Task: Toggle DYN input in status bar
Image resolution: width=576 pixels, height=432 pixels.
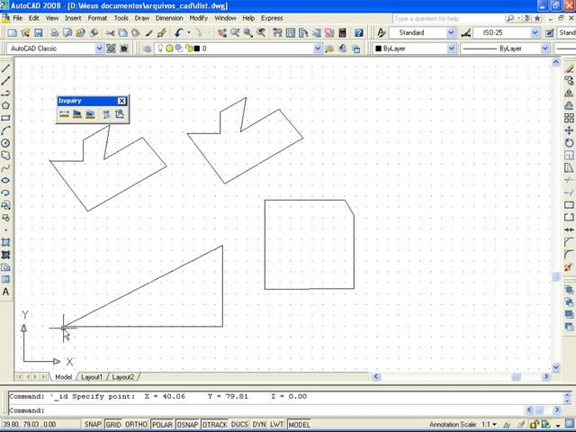Action: click(x=259, y=424)
